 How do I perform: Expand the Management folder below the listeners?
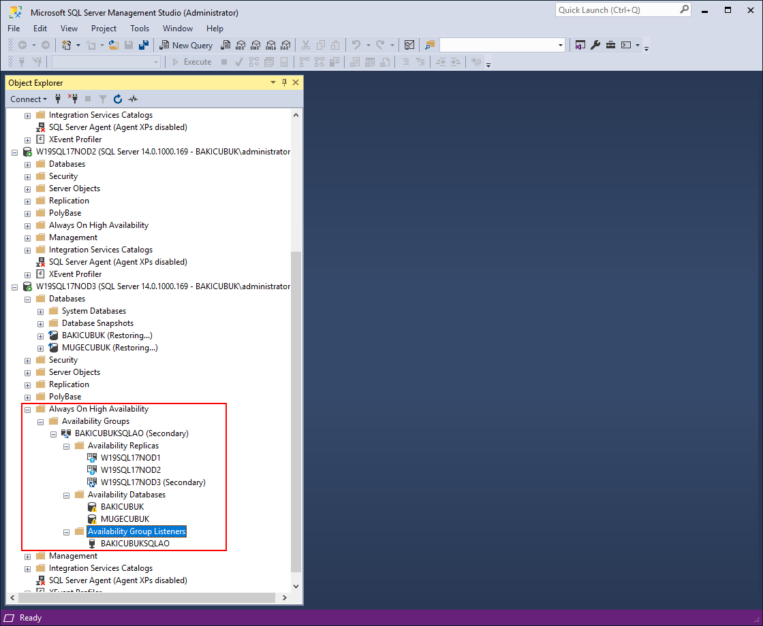point(27,556)
